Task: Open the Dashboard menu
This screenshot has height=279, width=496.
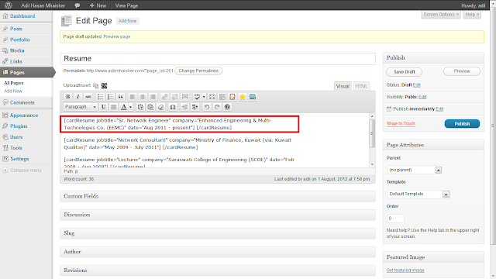Action: [x=22, y=16]
